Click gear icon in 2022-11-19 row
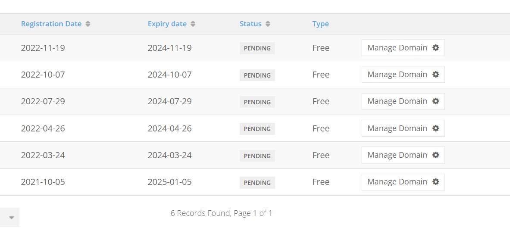Screen dimensions: 510x237 (x=435, y=48)
